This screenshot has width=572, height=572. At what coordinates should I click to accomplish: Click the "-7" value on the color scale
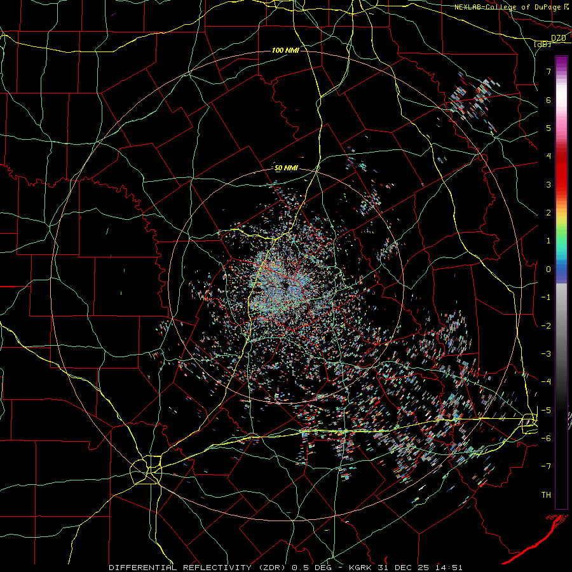pos(546,466)
